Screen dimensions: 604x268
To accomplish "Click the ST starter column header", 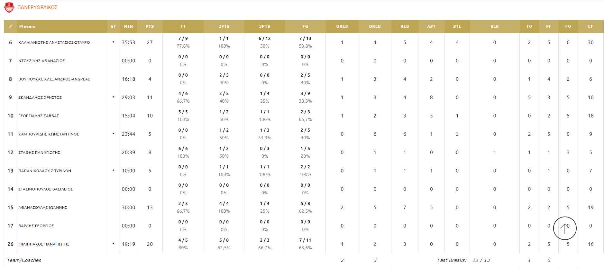I will [113, 26].
